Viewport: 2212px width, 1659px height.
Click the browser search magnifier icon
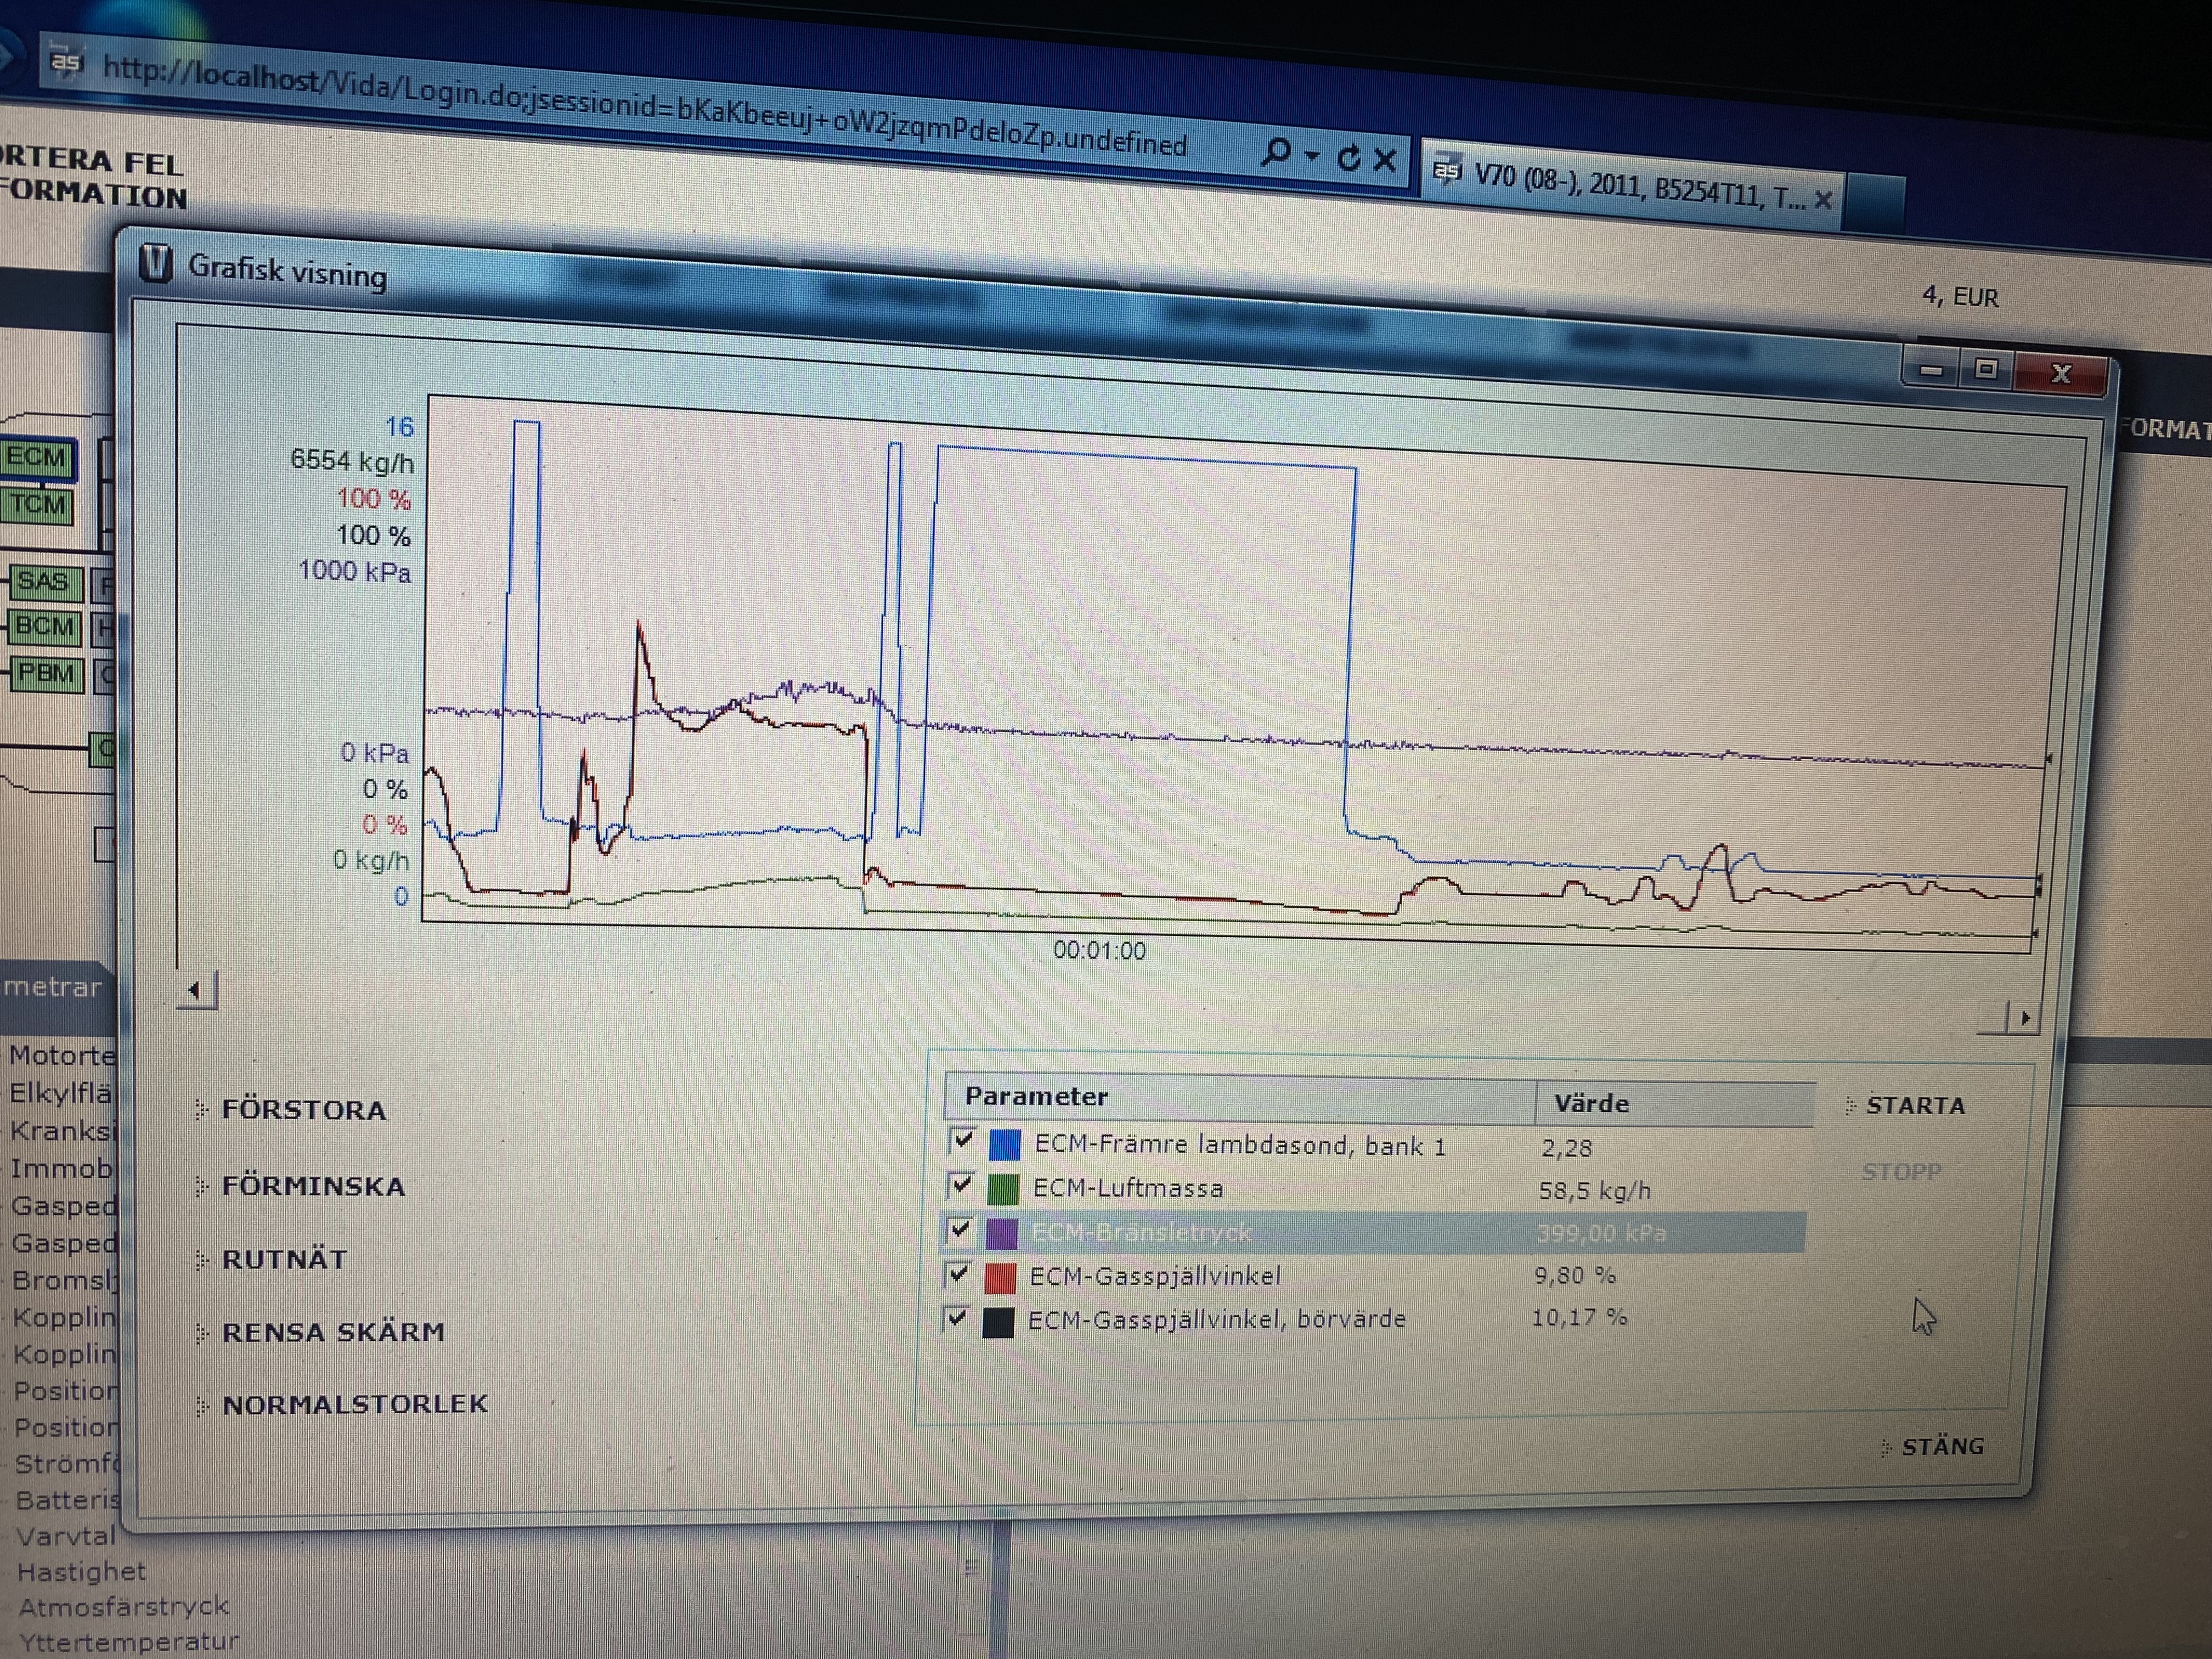point(1276,153)
